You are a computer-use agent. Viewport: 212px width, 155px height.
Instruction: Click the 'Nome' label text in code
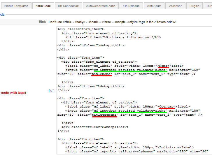coord(163,66)
